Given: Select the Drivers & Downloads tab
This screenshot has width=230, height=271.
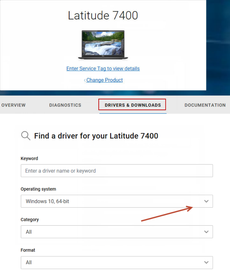Looking at the screenshot, I should [x=133, y=105].
